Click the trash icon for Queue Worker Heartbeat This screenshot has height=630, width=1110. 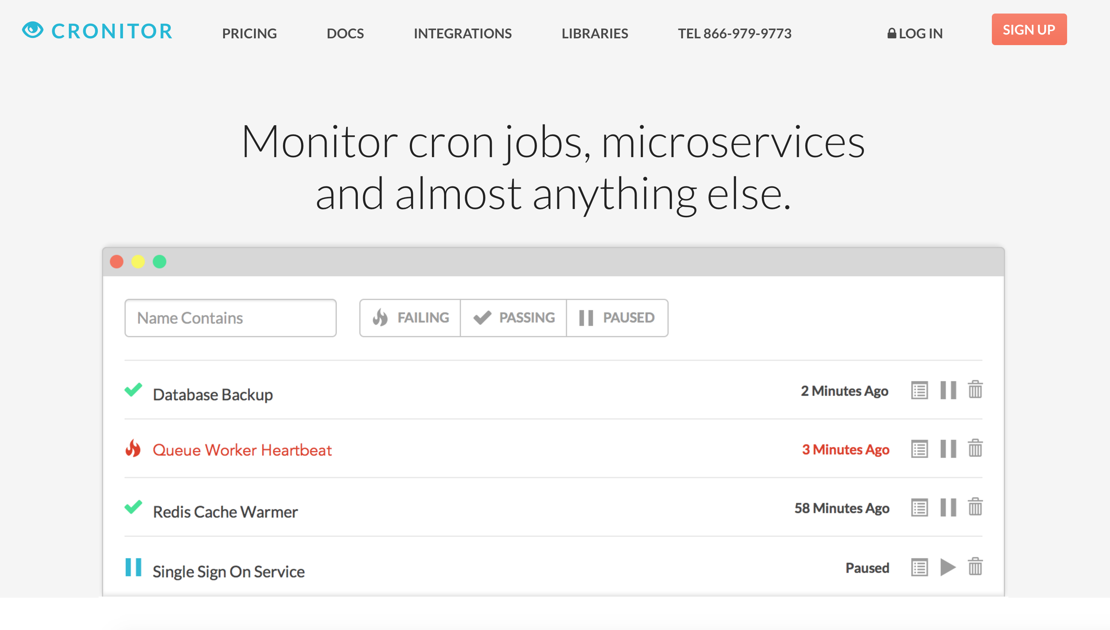point(975,449)
